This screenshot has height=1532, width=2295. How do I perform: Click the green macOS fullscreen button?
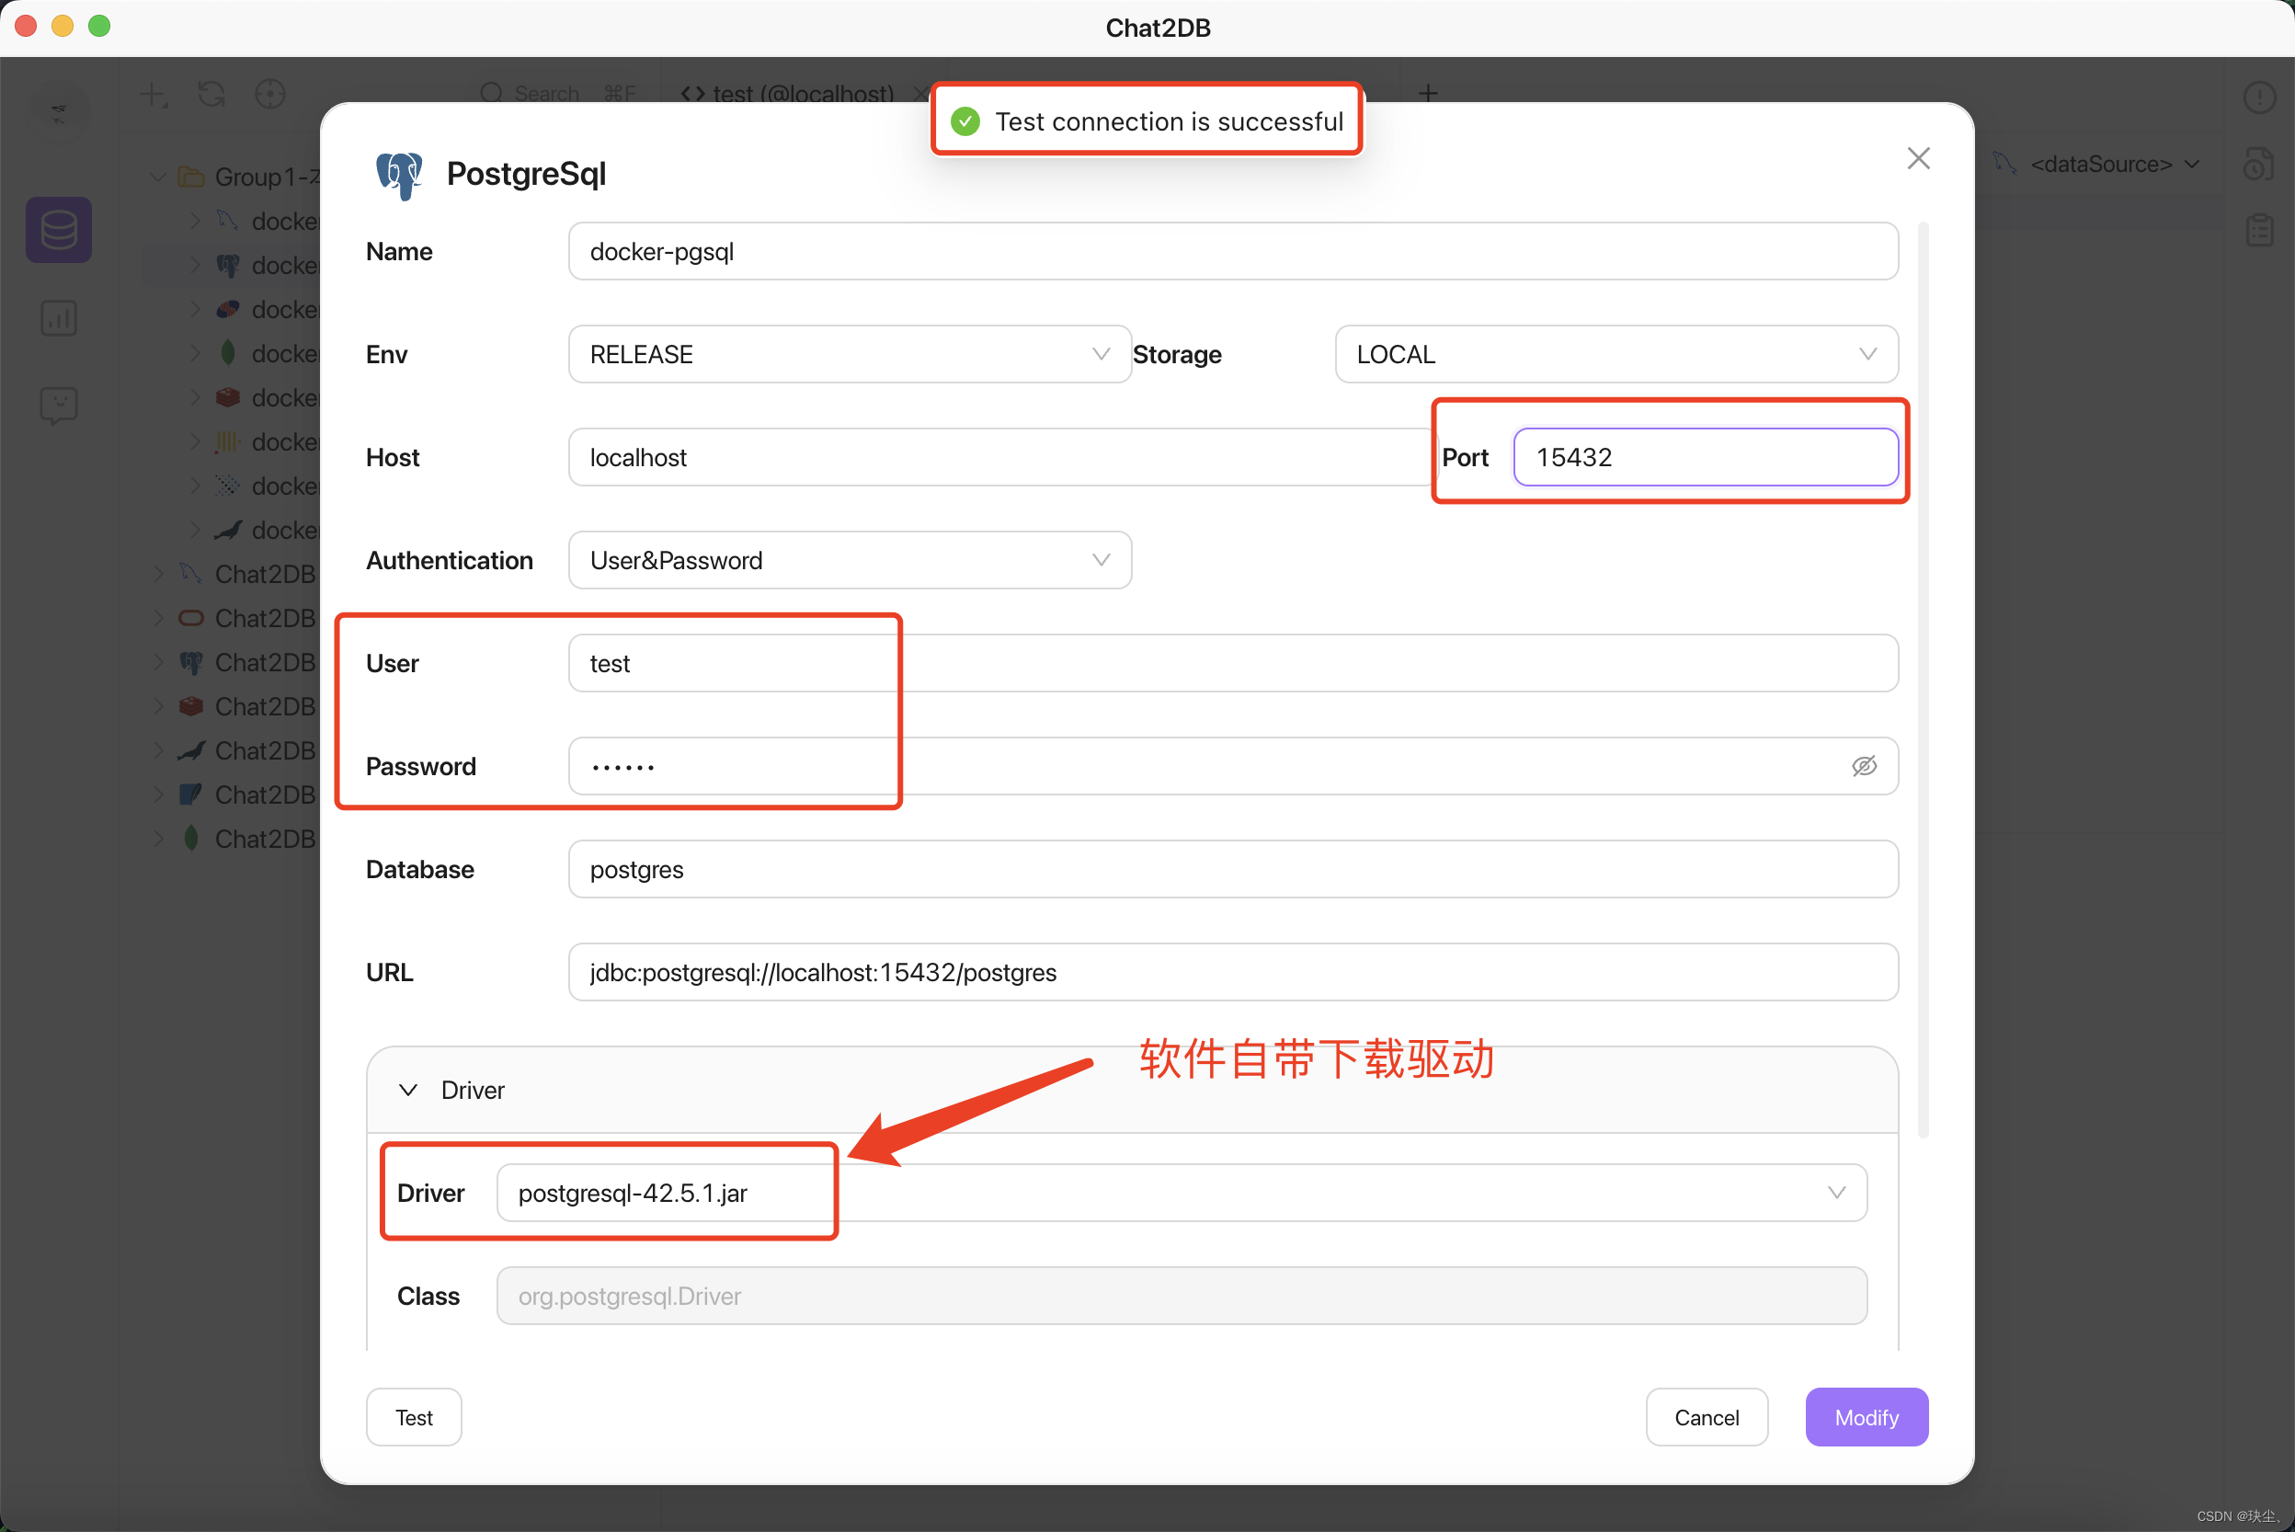(x=99, y=27)
